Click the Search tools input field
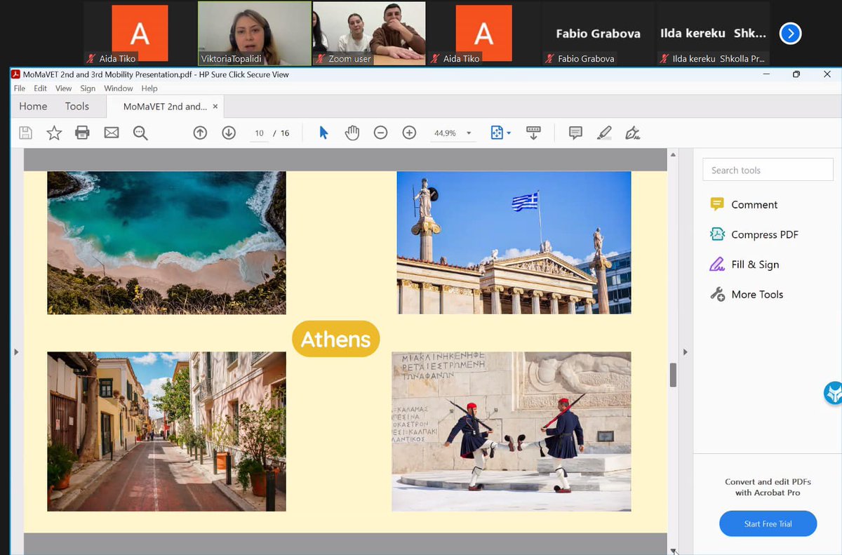 [768, 170]
